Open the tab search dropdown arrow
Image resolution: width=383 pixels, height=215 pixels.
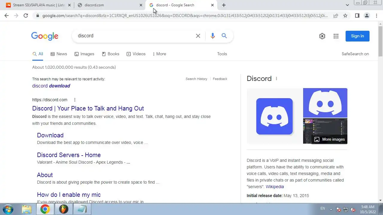[347, 5]
